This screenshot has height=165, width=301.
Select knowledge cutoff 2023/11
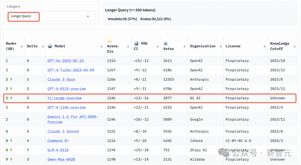coord(278,119)
